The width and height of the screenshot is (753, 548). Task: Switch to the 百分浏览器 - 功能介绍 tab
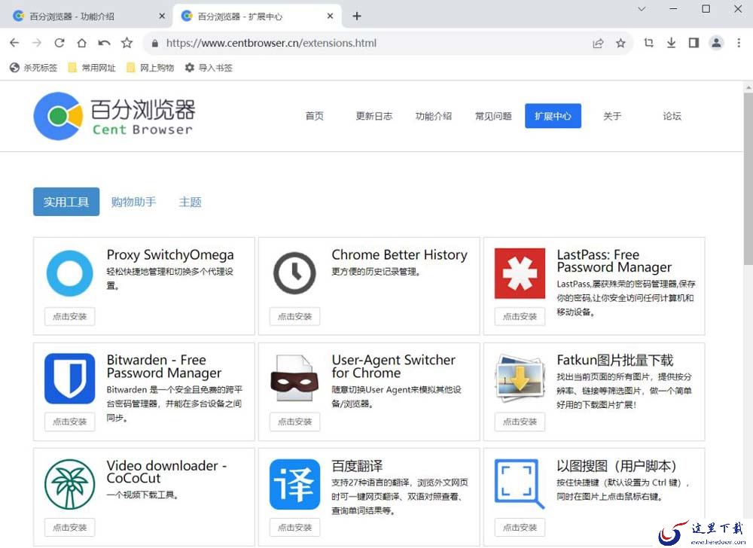[x=89, y=17]
